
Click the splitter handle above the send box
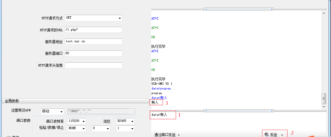click(x=238, y=111)
